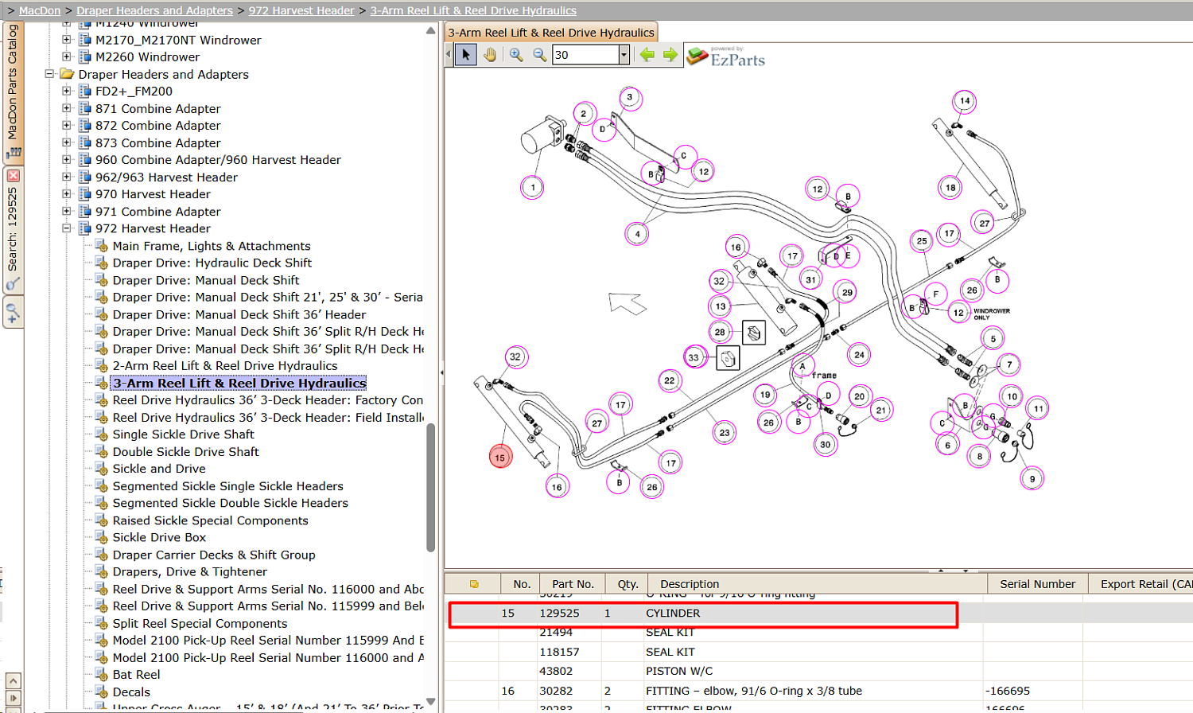Click callout 3 in the diagram

630,98
